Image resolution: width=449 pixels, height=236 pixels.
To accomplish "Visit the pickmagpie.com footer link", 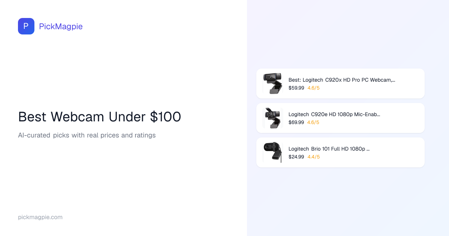I will (x=40, y=217).
